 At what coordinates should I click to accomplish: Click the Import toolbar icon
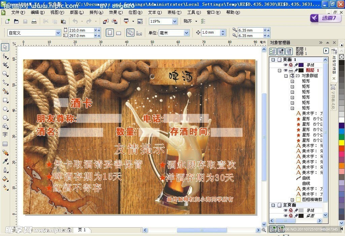[x=105, y=21]
